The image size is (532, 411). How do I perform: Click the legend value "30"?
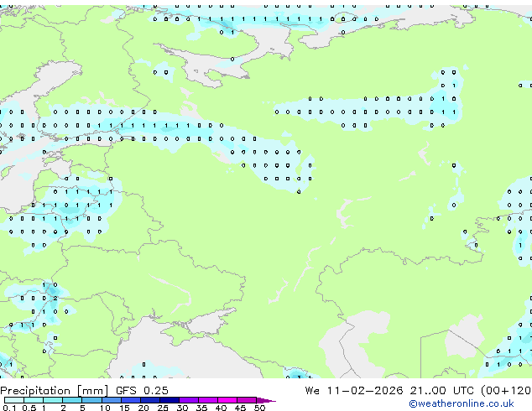coord(182,408)
